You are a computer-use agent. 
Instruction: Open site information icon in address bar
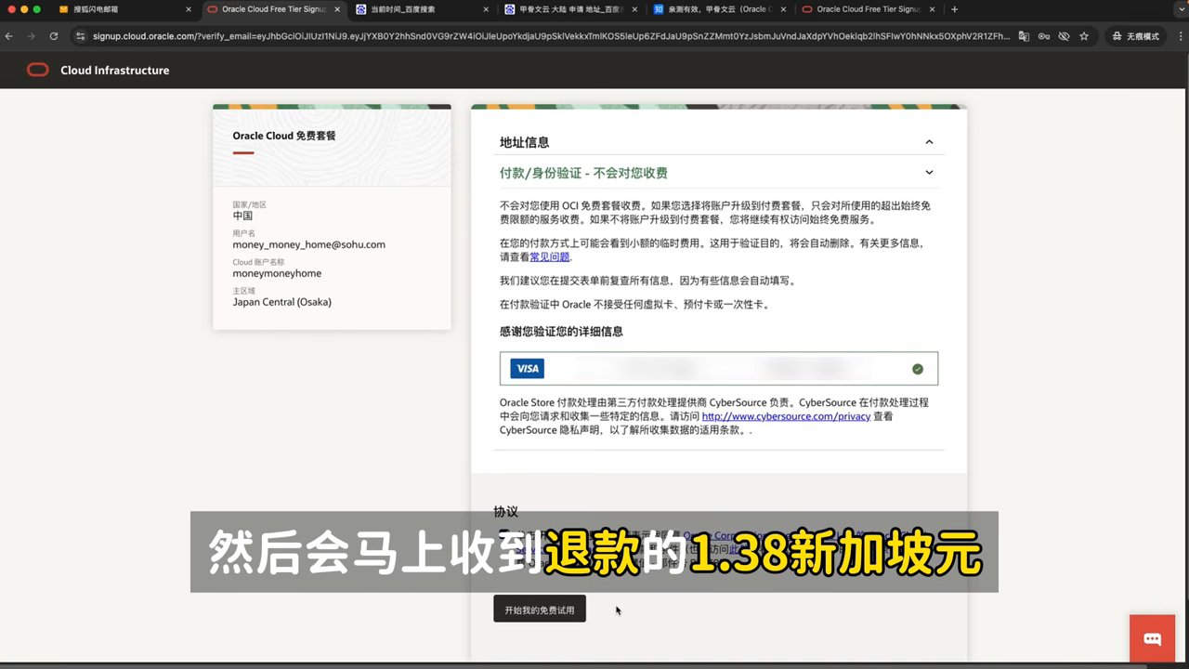click(80, 36)
